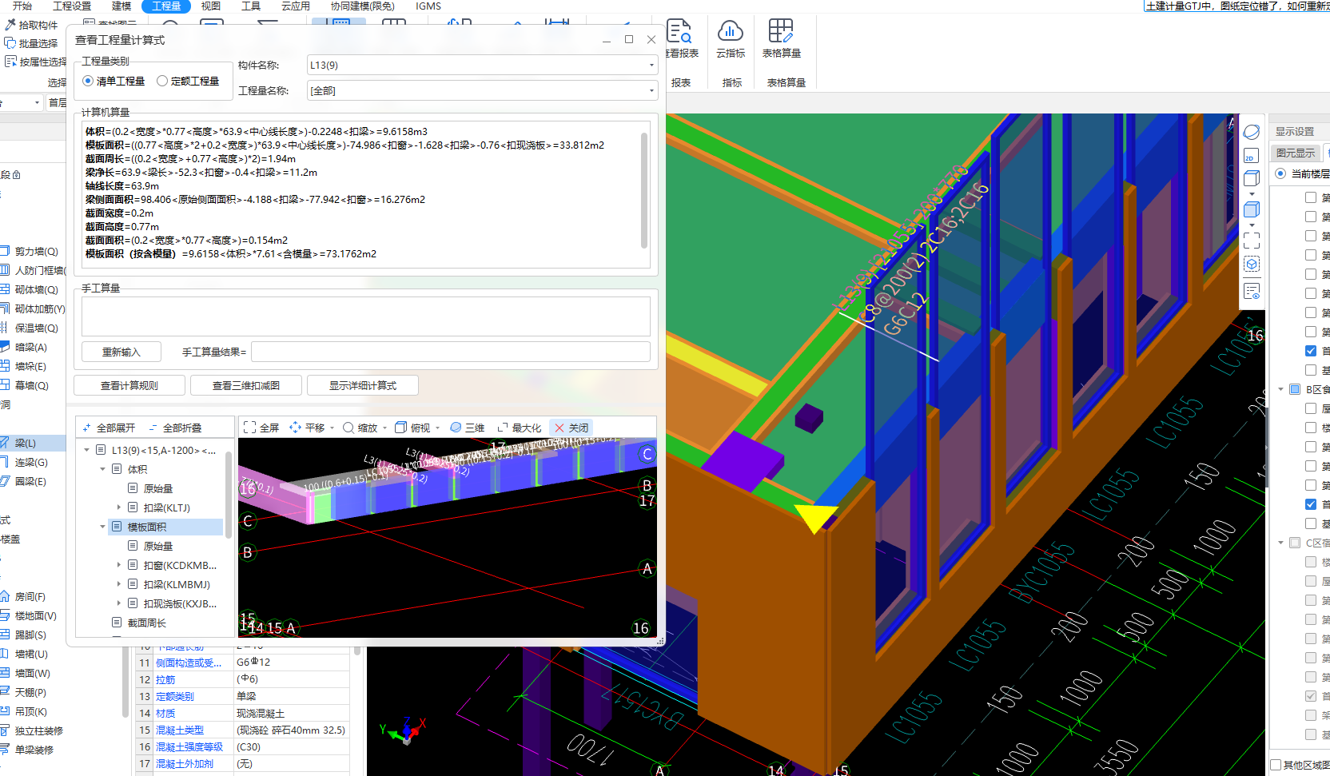
Task: Click the 手工算量结果 result field
Action: click(x=451, y=352)
